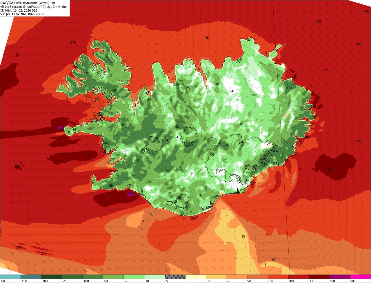Click the magenta swatch right of 500
371x283 pixels.
click(361, 277)
